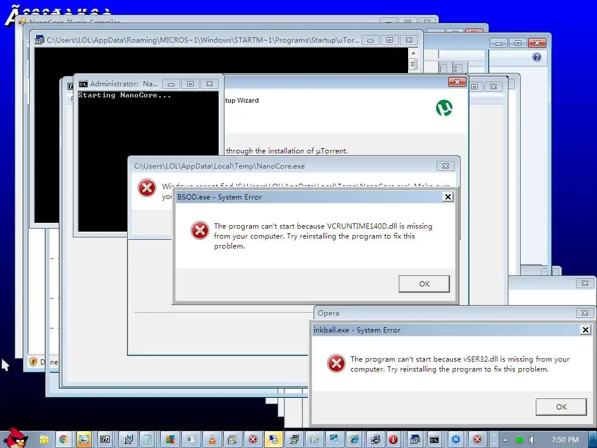Click the security shield icon in bottom-left status bar
Image resolution: width=597 pixels, height=448 pixels.
(x=33, y=362)
